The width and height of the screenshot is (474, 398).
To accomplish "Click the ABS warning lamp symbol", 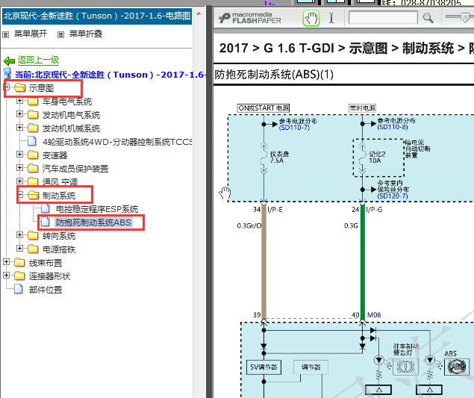I will [457, 367].
